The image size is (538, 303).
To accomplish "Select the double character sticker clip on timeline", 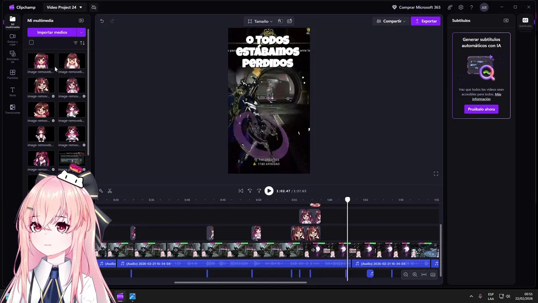I will (x=306, y=233).
